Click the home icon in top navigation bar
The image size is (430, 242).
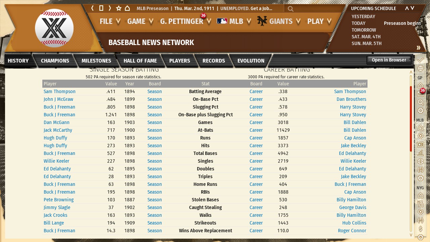127,8
